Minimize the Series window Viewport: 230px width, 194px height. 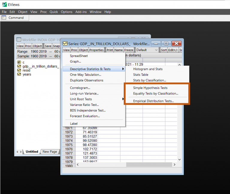coord(156,44)
